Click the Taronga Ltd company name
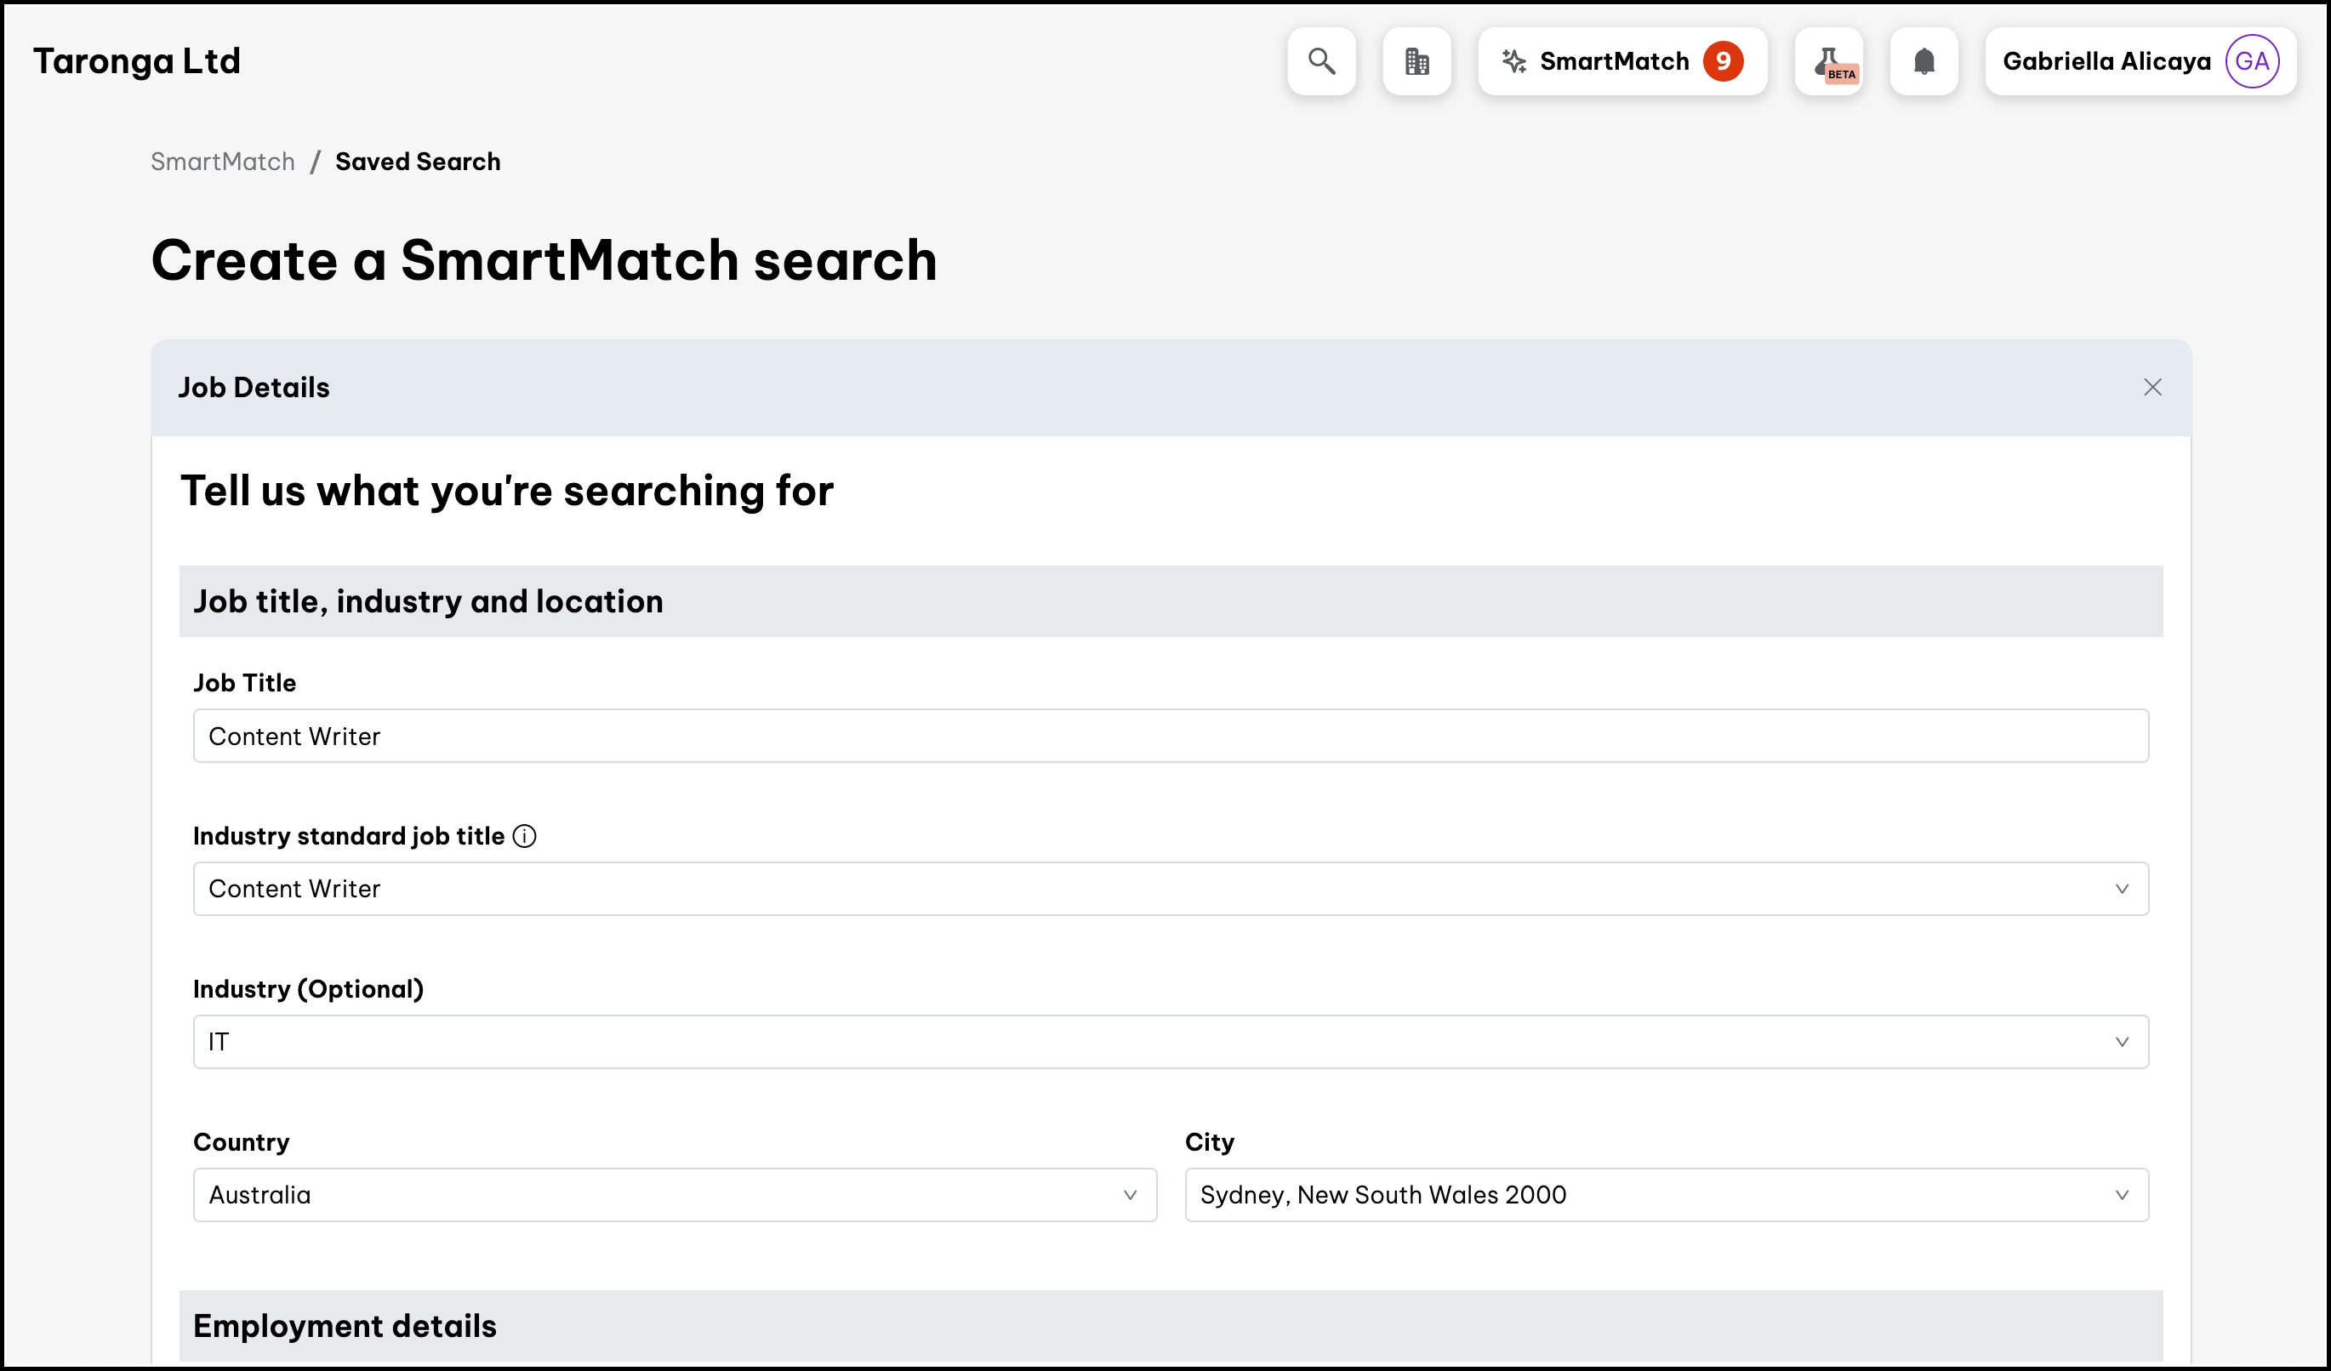The width and height of the screenshot is (2331, 1371). [x=137, y=61]
